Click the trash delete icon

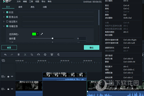point(19,55)
